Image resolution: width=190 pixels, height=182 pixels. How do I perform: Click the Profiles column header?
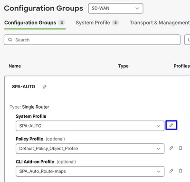(182, 66)
